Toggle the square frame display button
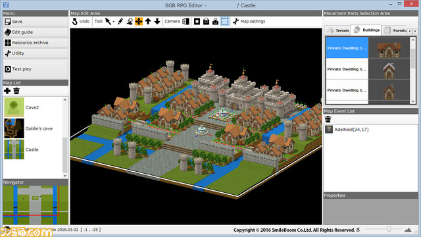The width and height of the screenshot is (421, 237). click(197, 21)
